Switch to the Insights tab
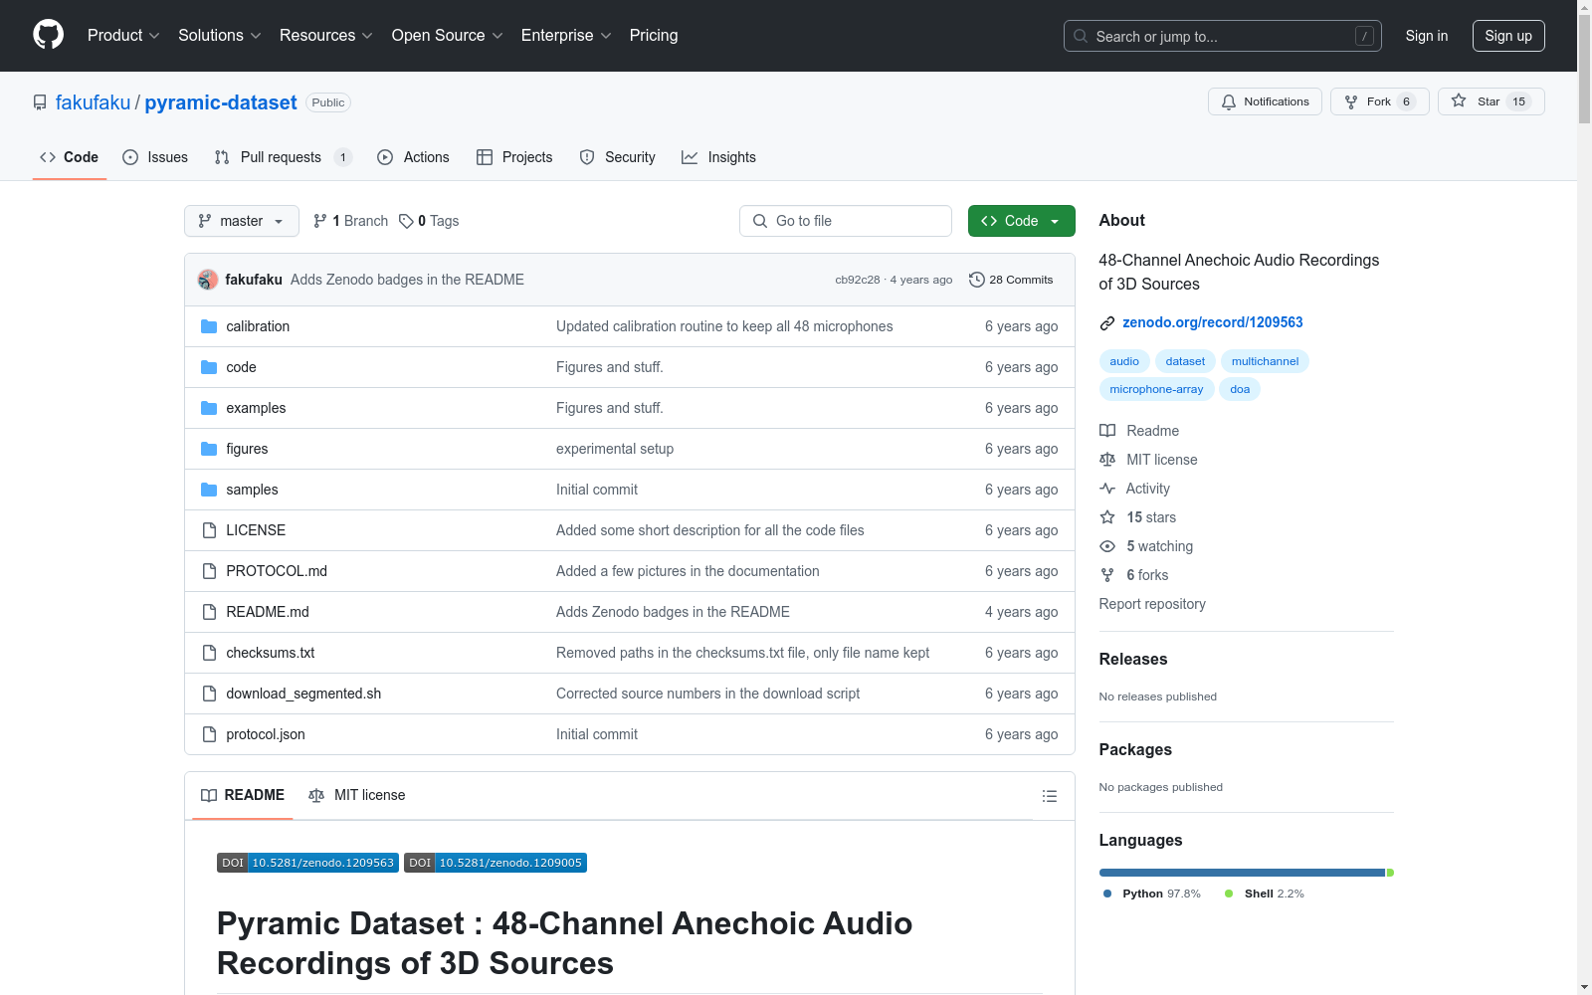Viewport: 1592px width, 995px height. coord(718,157)
